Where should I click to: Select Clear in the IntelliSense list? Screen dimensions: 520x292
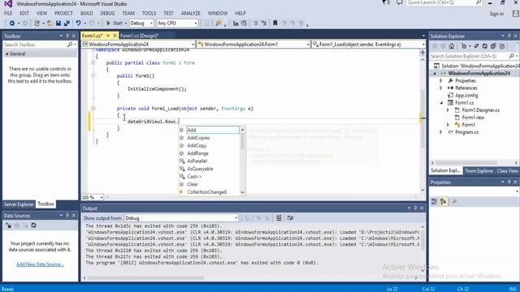[193, 184]
